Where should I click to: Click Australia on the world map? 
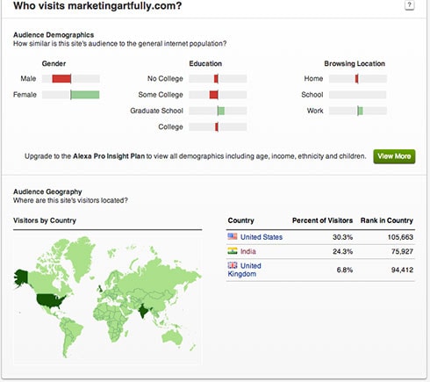tap(172, 339)
